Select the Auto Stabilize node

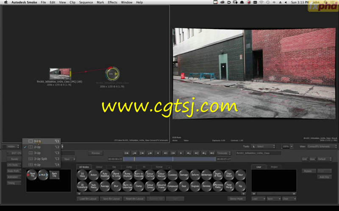point(105,175)
